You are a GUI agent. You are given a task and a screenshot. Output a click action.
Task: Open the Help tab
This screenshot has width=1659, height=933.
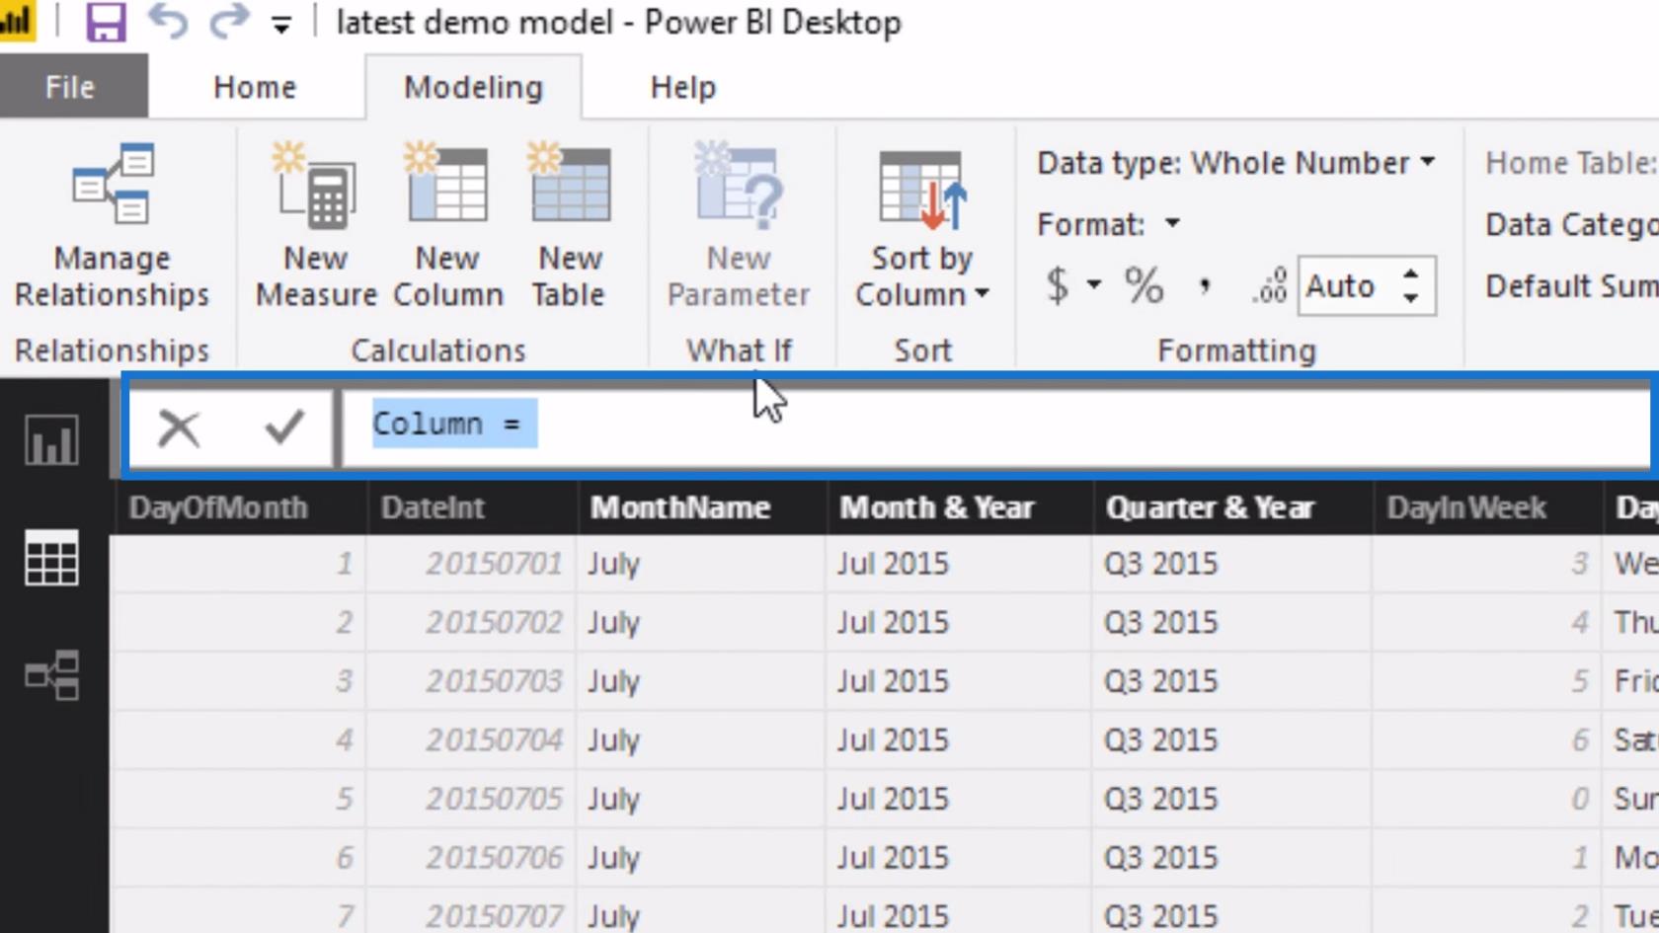coord(682,87)
